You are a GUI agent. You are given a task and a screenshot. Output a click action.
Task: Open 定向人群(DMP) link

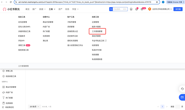pyautogui.click(x=24, y=27)
